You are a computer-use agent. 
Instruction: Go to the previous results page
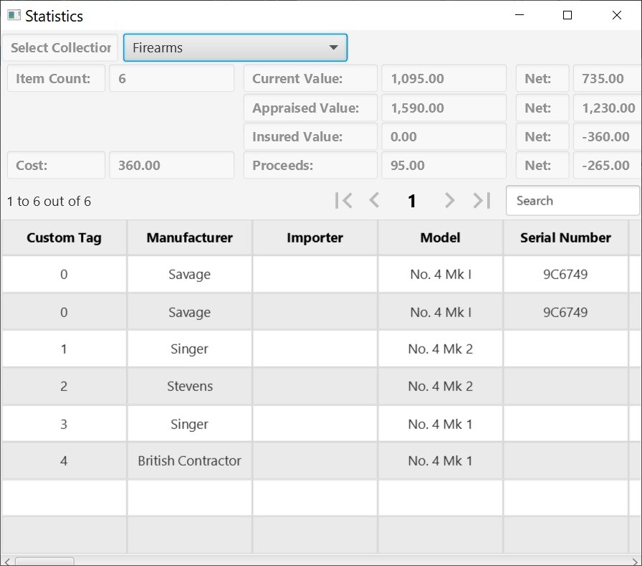(x=375, y=201)
